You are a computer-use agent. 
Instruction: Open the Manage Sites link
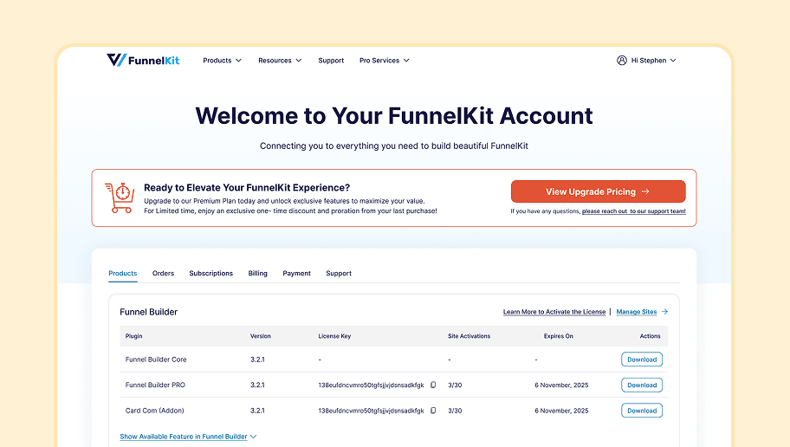click(637, 312)
